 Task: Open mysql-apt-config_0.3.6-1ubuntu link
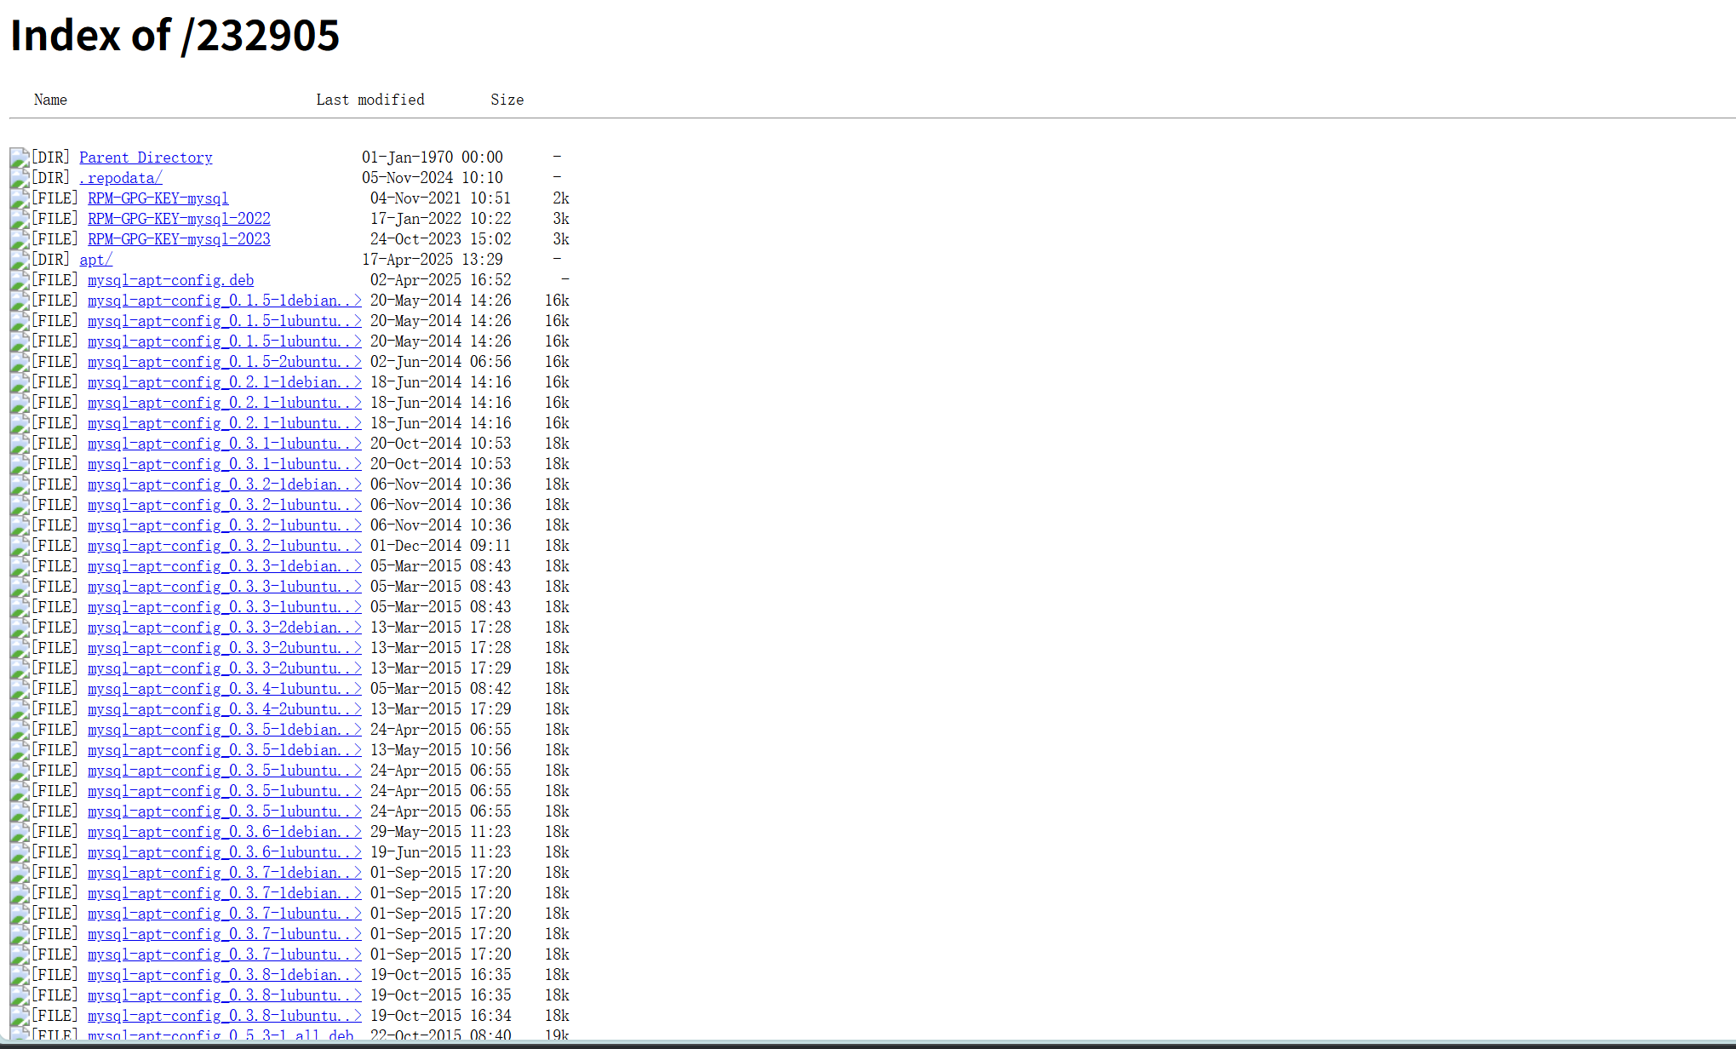pos(225,852)
